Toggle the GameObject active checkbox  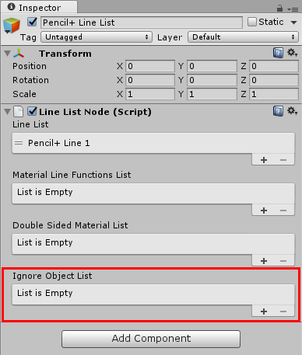[x=32, y=22]
